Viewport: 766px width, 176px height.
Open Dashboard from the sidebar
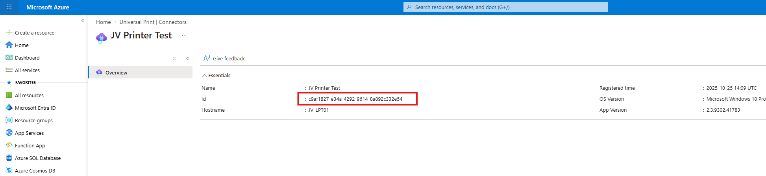point(27,58)
